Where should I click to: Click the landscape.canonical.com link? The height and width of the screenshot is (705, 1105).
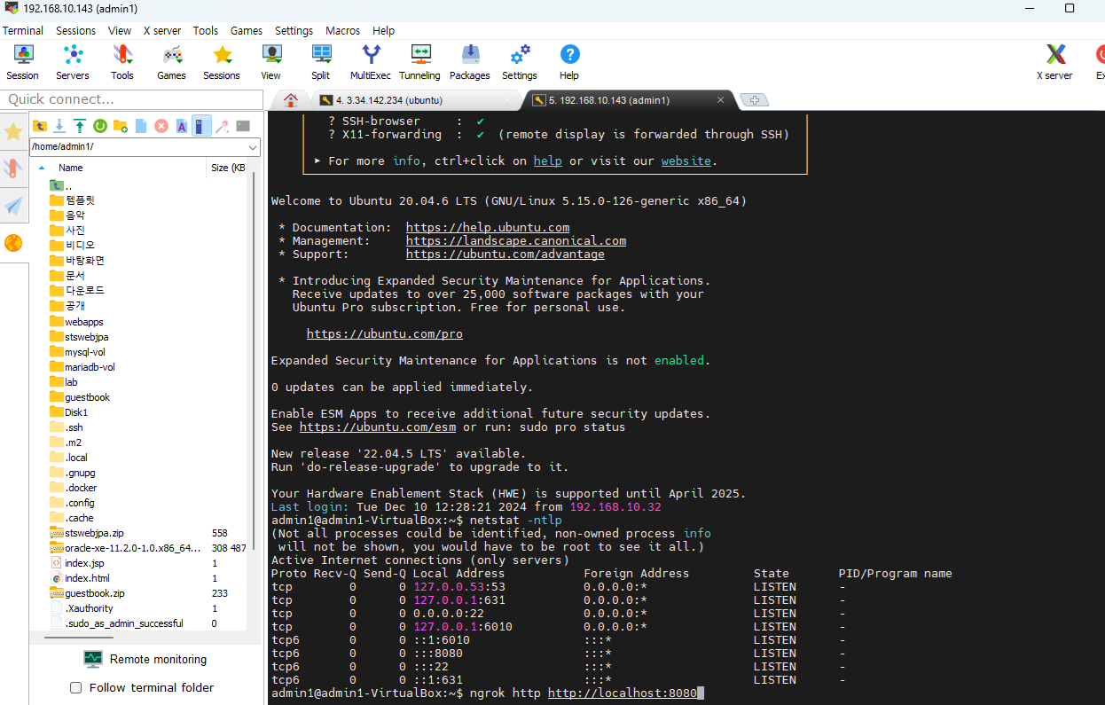click(x=516, y=241)
